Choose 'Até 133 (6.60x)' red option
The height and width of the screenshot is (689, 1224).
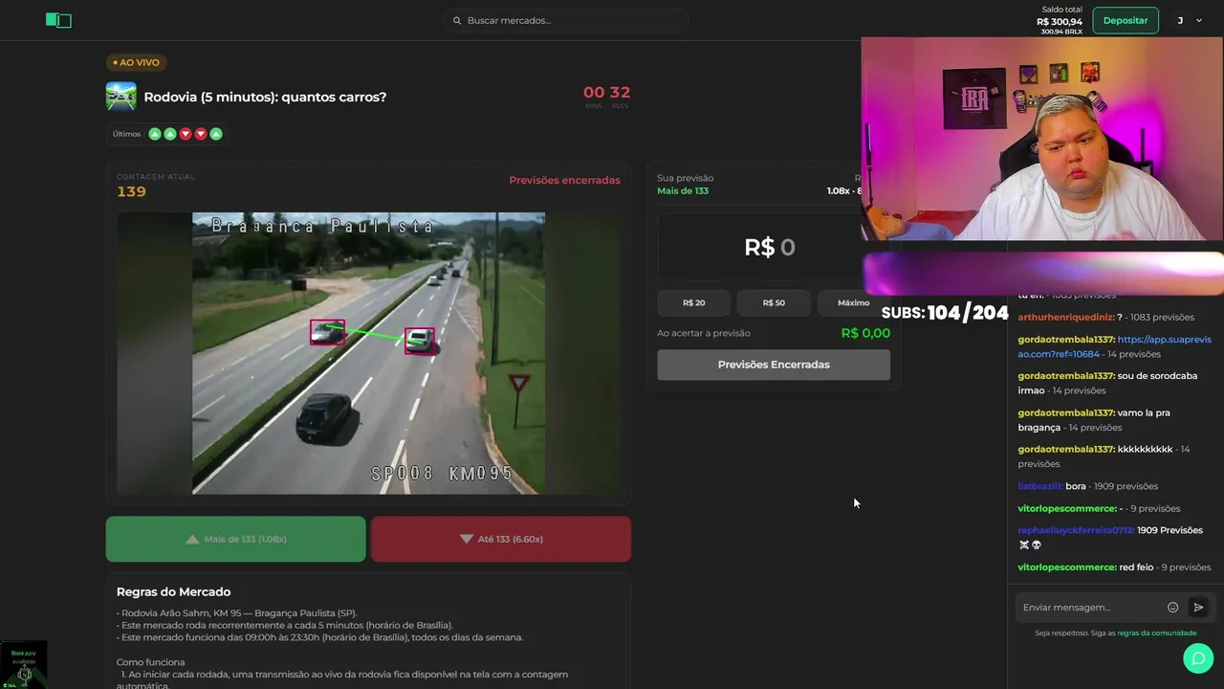pyautogui.click(x=500, y=539)
